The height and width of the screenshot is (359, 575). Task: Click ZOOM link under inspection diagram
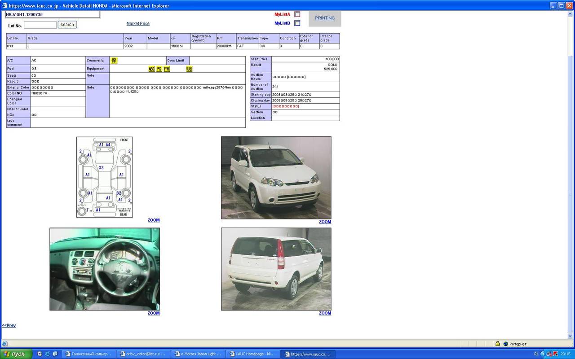tap(154, 220)
